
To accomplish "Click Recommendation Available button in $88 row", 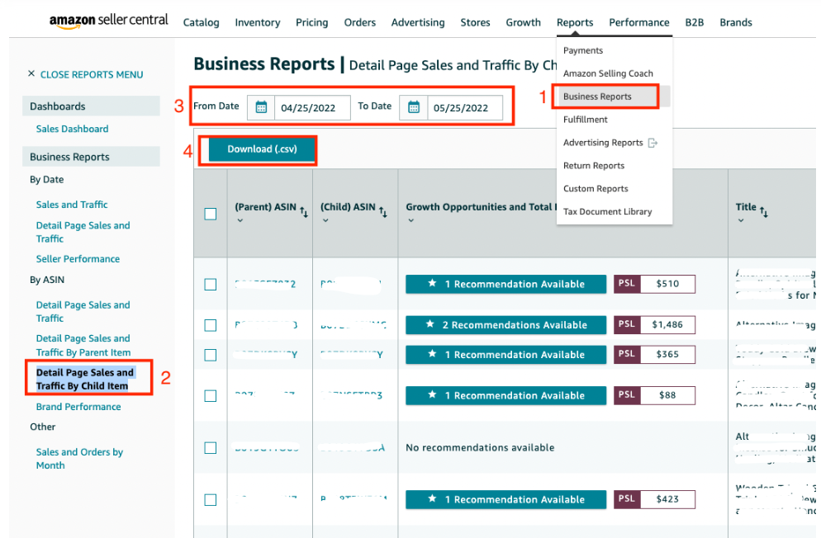I will 505,395.
